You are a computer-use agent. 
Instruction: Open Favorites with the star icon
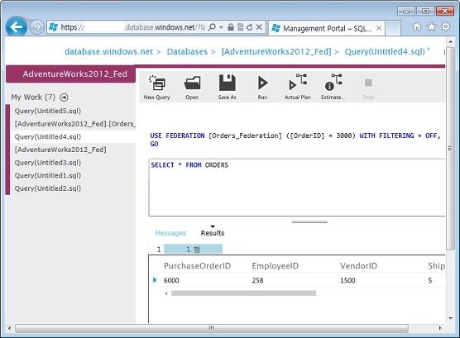coord(431,27)
